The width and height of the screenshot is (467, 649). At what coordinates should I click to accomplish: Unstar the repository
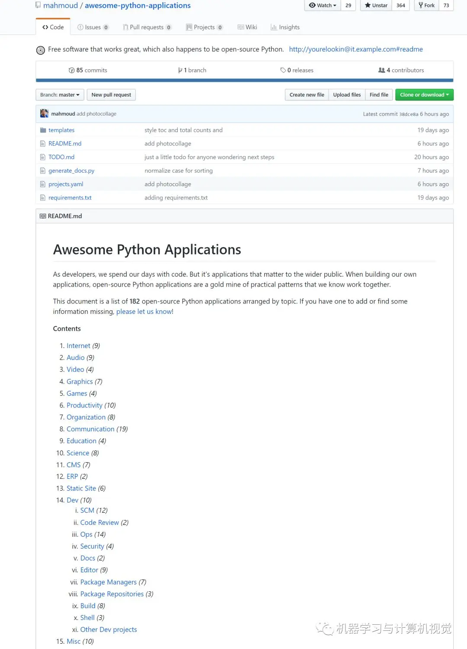click(x=376, y=5)
